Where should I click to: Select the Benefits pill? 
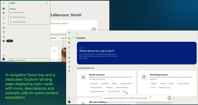tap(115, 84)
